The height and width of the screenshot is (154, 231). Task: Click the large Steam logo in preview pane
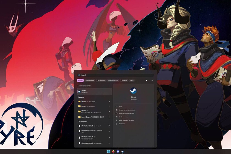tap(133, 90)
